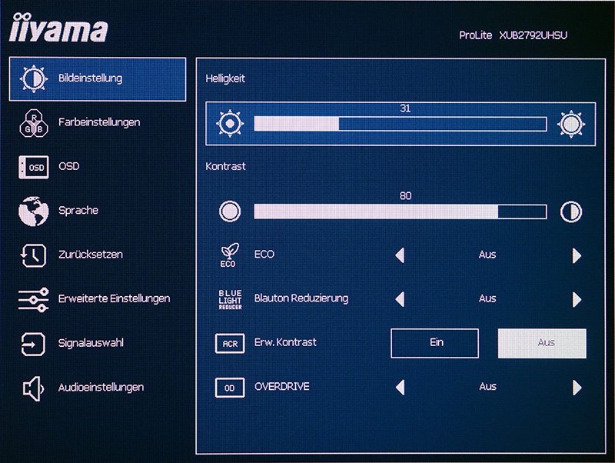Turn Erw. Kontrast on with Ein

435,343
